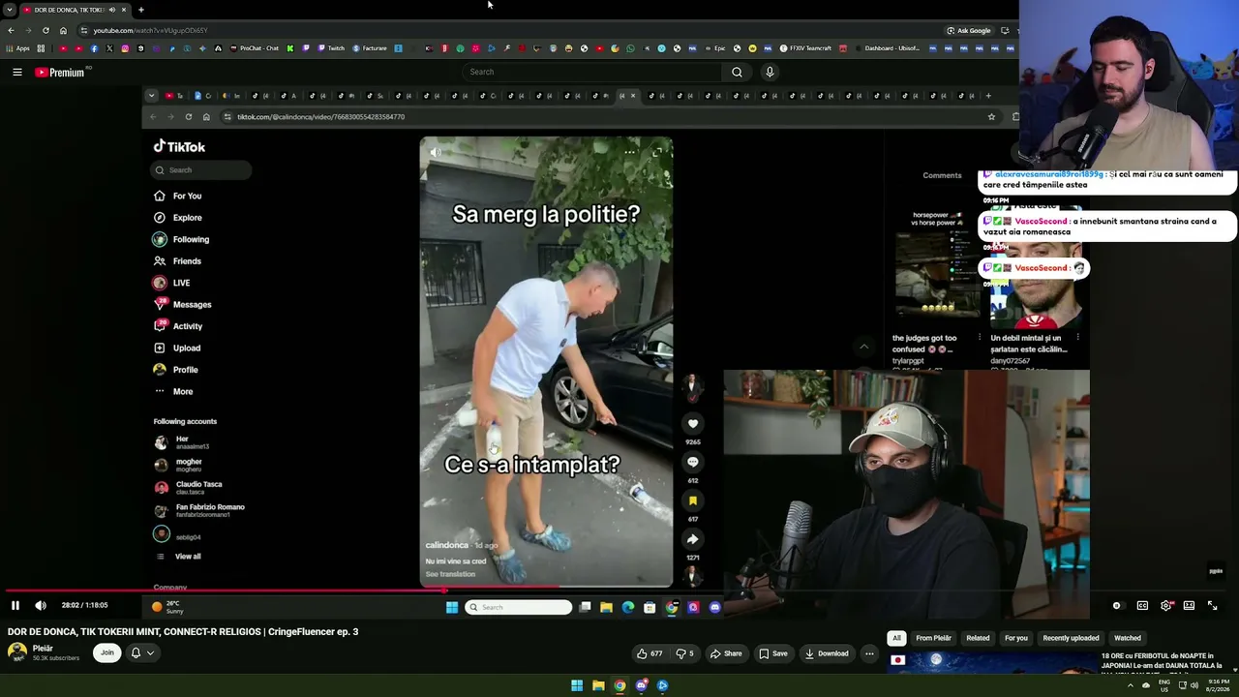
Task: Switch to Chrome on the taskbar
Action: click(x=619, y=685)
